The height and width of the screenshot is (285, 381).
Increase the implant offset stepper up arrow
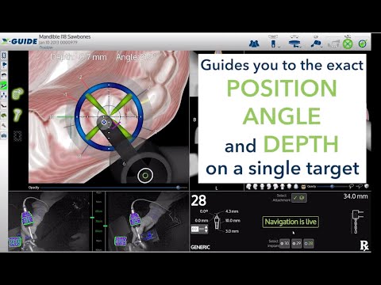(x=206, y=227)
